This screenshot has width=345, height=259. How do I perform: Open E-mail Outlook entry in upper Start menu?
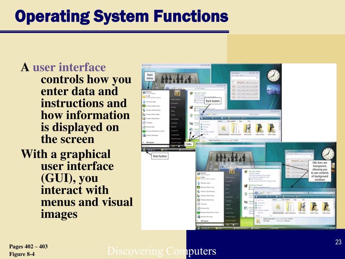(x=156, y=97)
